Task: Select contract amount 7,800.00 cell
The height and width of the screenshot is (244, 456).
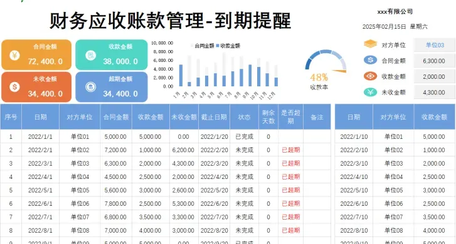Action: coord(115,204)
